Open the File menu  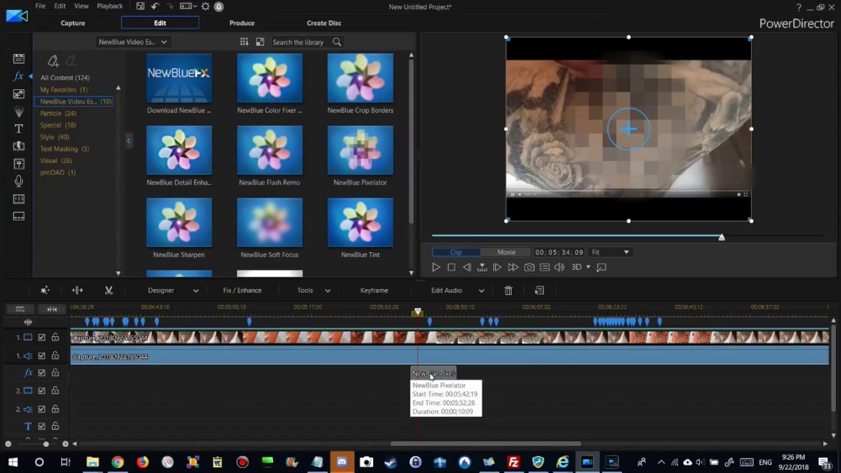tap(40, 6)
